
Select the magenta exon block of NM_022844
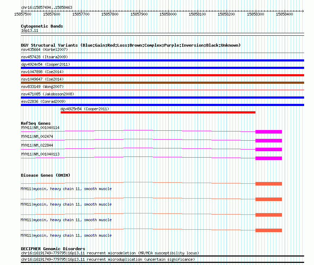tap(268, 149)
